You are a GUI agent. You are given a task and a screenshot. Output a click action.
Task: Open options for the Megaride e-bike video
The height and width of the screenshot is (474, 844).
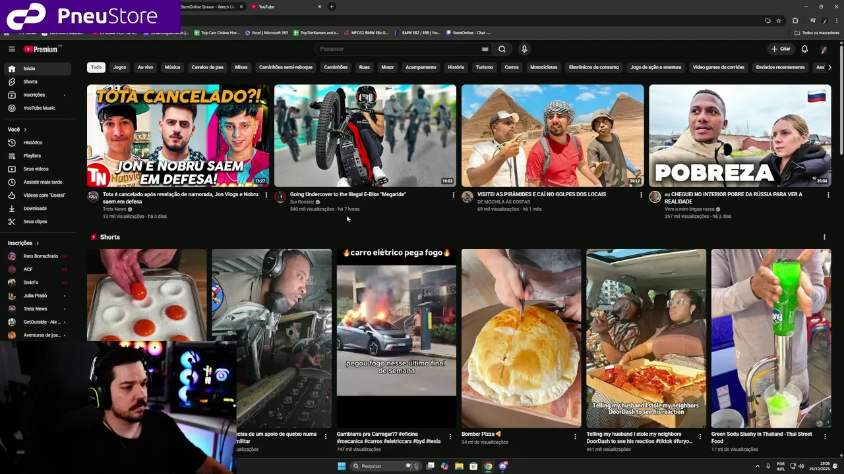point(453,195)
